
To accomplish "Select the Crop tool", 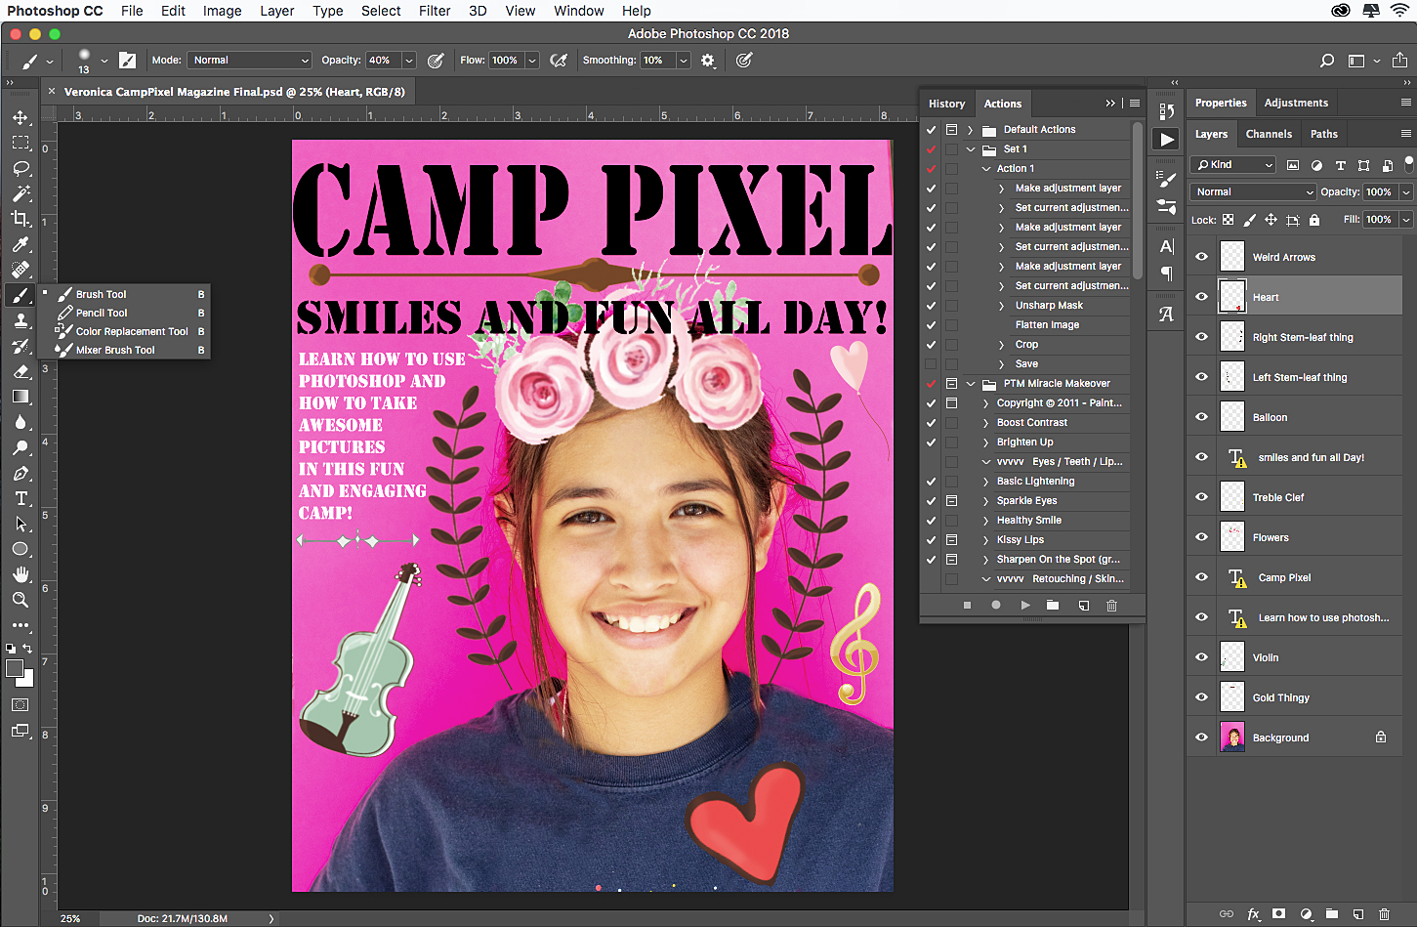I will pyautogui.click(x=21, y=219).
